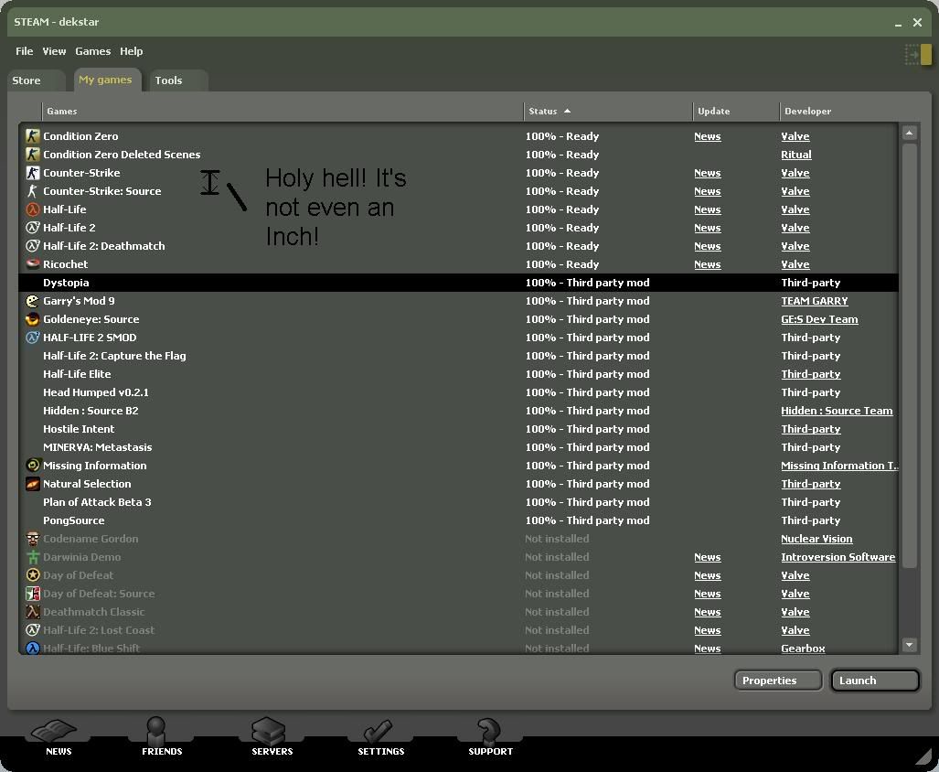Screen dimensions: 939x772
Task: Click the Codename Gordon face icon
Action: [x=32, y=539]
